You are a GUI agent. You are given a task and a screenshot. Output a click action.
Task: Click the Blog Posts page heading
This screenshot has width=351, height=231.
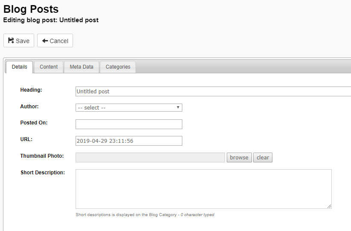(x=31, y=9)
